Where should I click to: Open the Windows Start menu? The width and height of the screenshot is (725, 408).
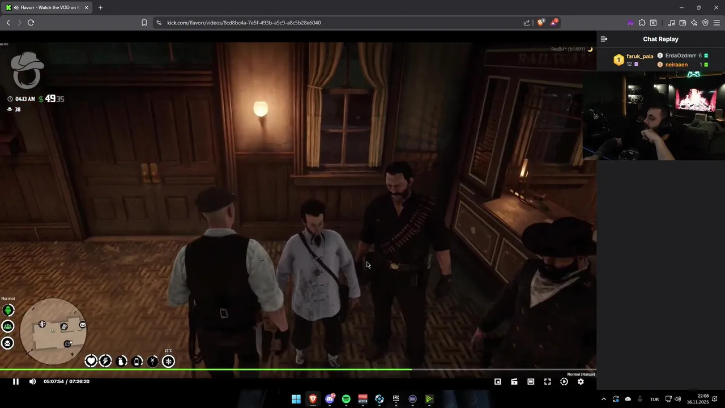pos(296,399)
